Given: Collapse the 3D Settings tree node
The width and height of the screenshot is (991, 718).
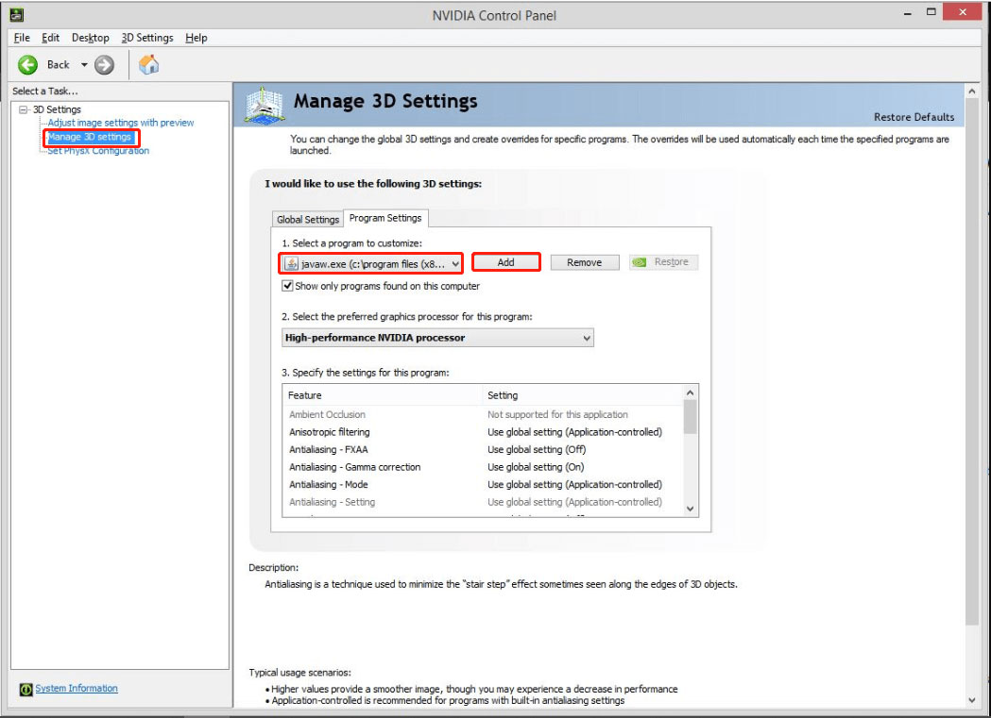Looking at the screenshot, I should pos(24,109).
